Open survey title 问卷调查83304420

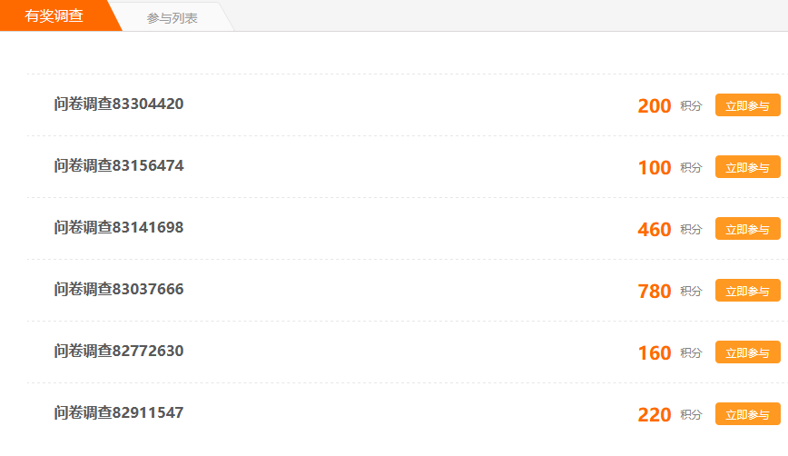(119, 104)
